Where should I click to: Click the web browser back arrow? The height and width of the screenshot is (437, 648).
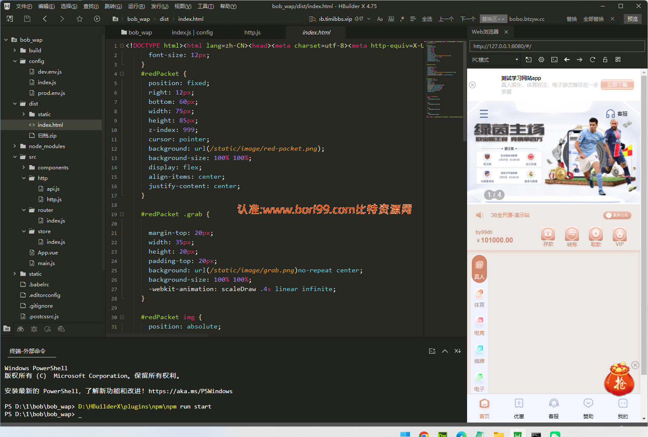[567, 60]
